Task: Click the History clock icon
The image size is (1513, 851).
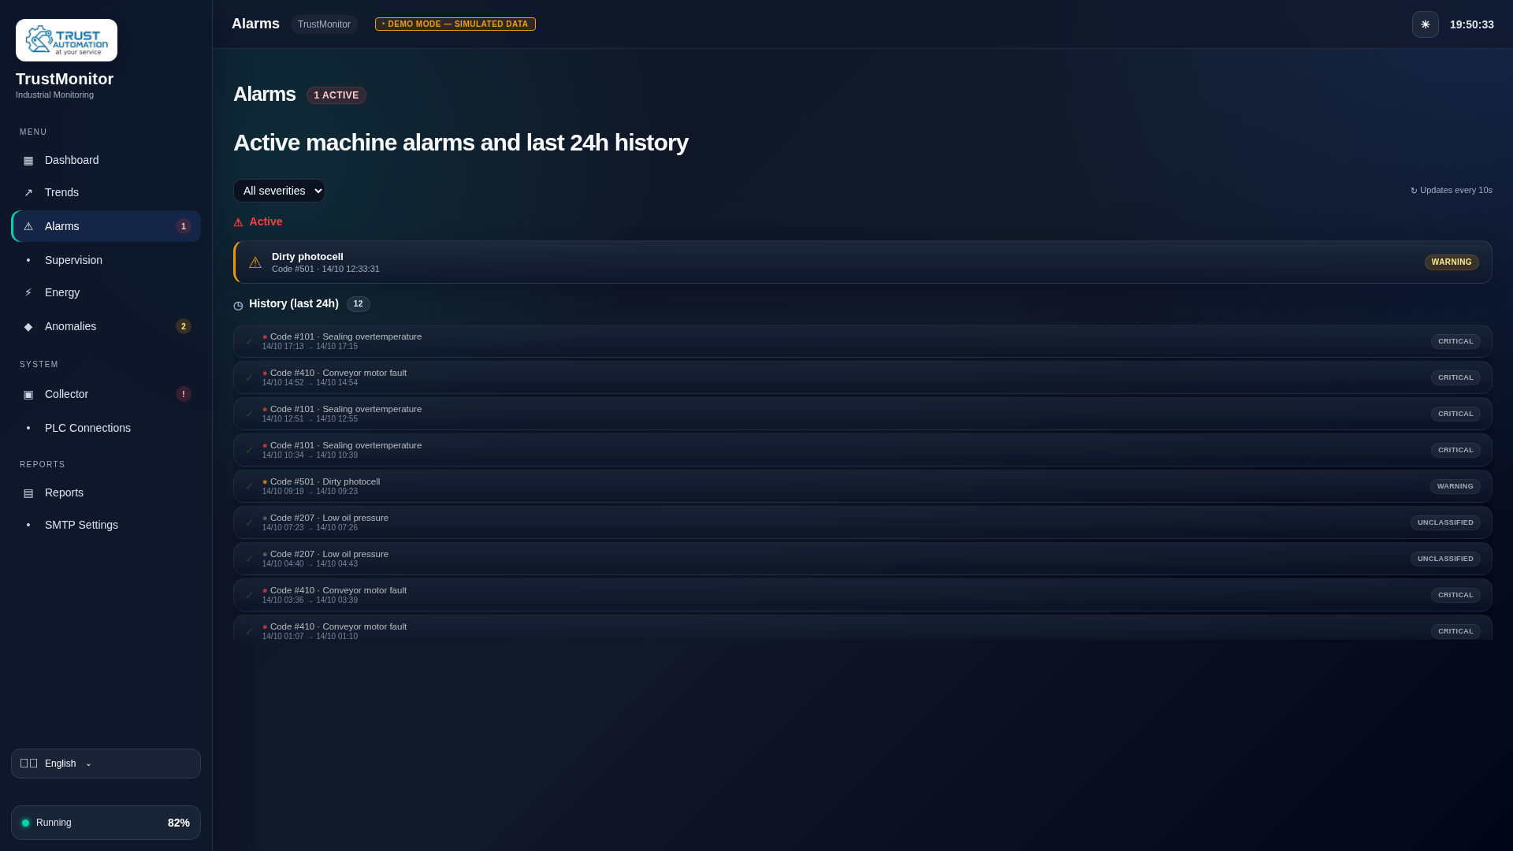Action: click(x=238, y=305)
